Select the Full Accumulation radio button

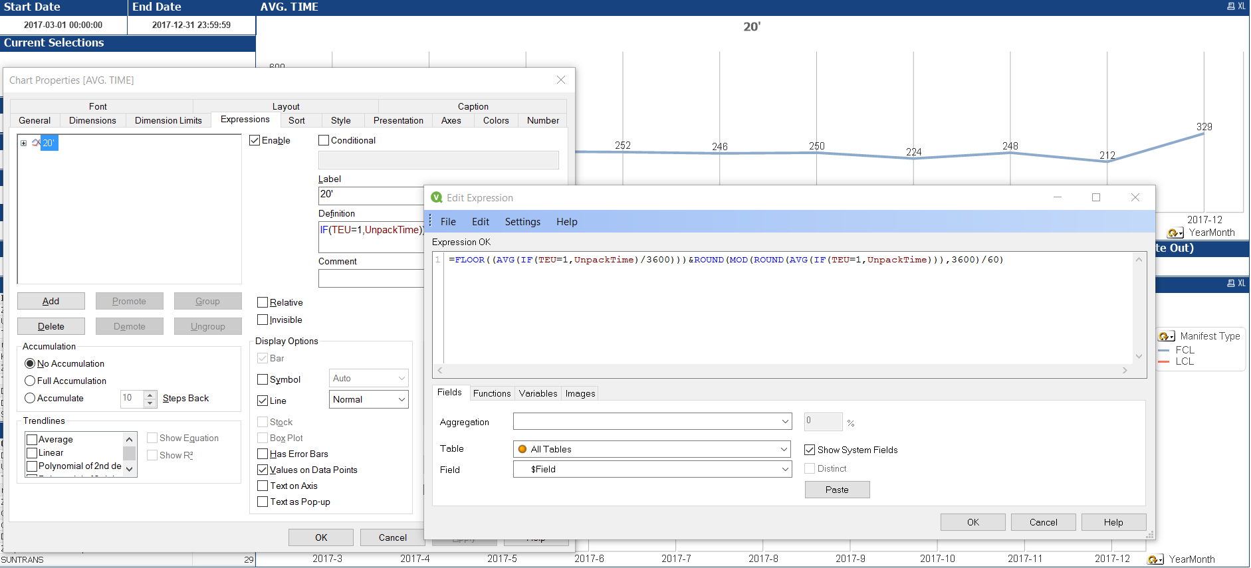click(x=30, y=381)
